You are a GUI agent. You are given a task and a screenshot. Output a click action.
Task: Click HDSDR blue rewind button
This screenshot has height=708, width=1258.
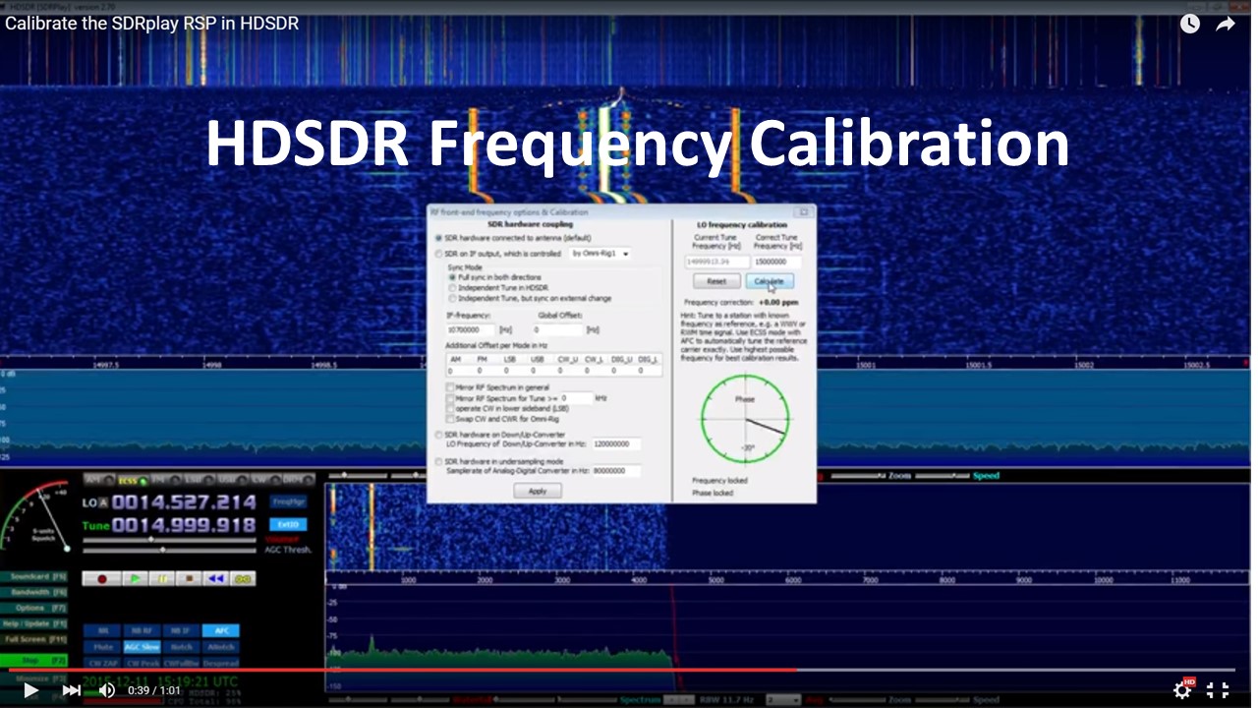[x=216, y=579]
